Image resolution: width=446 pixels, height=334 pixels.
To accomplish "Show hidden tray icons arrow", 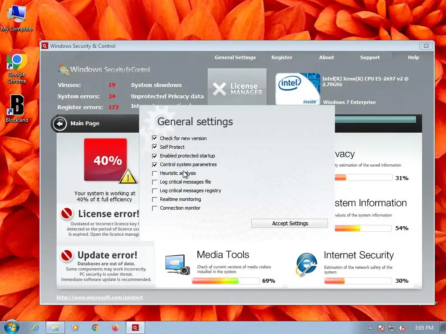I will 370,328.
